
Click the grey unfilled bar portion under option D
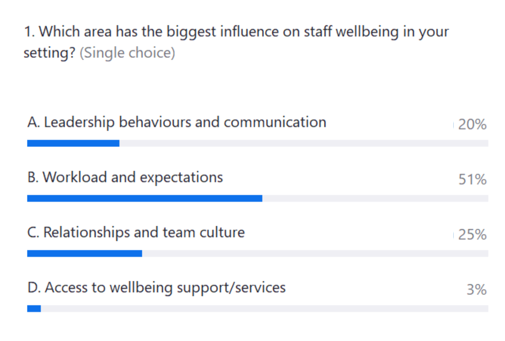[264, 309]
